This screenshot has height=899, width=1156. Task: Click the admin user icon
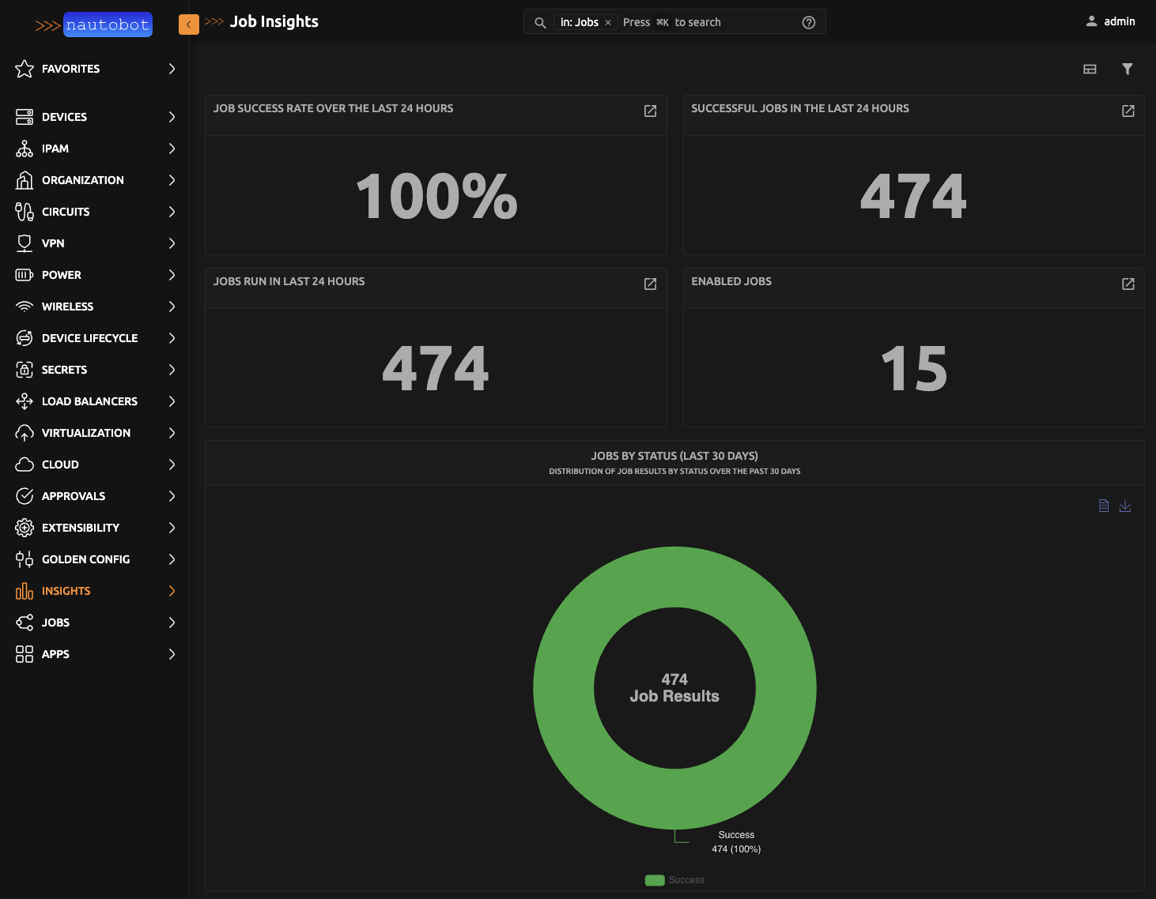point(1092,21)
